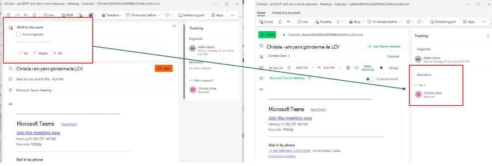Click the Find a local number link
This screenshot has width=492, height=166.
(282, 156)
